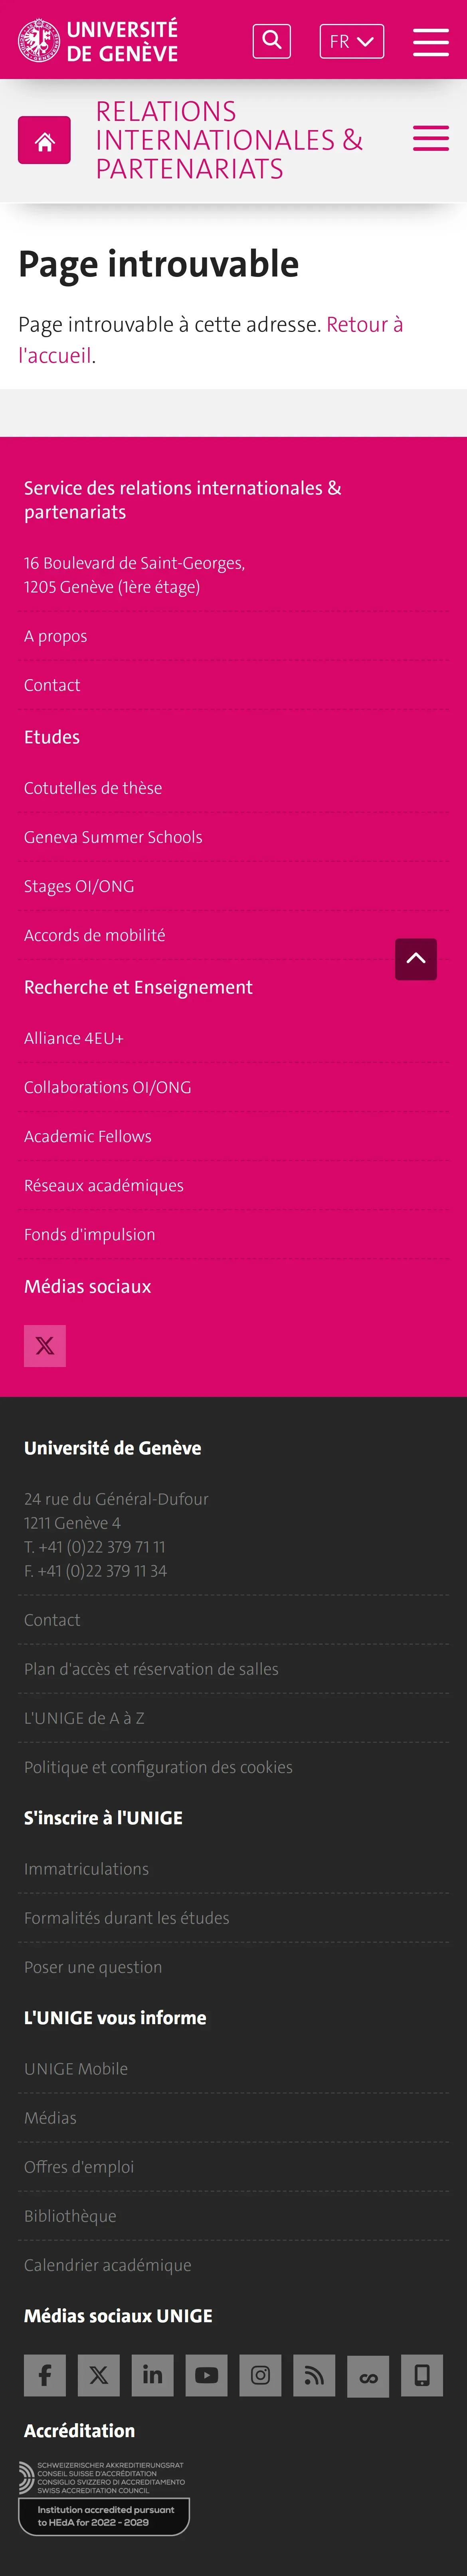Open the X icon under Médias sociaux
467x2576 pixels.
tap(45, 1345)
